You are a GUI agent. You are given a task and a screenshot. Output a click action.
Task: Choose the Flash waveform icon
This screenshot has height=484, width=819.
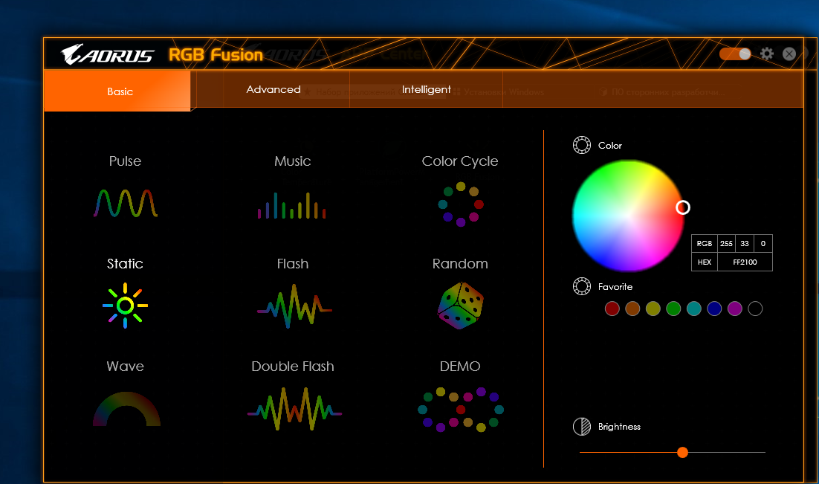[294, 306]
